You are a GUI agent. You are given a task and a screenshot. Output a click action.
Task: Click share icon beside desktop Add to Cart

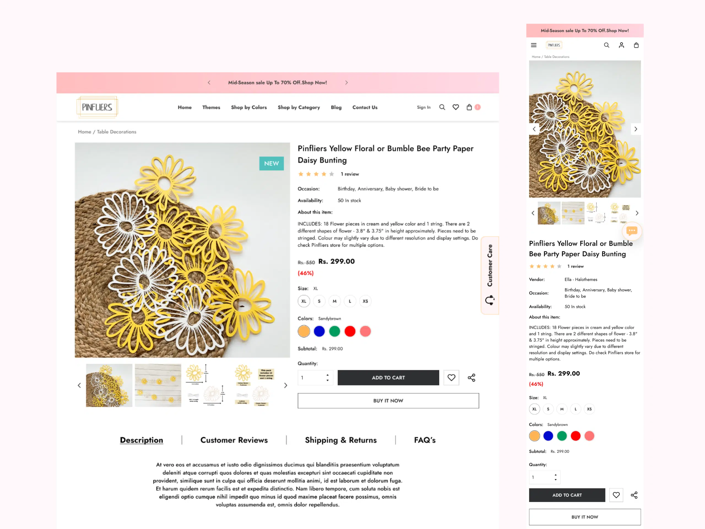(471, 377)
